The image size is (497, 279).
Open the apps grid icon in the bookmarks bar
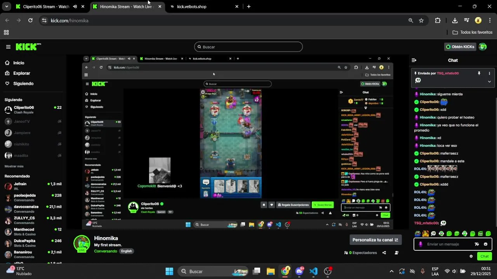(x=6, y=33)
